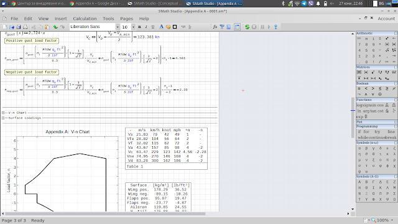The image size is (398, 224).
Task: Open the Calculation menu
Action: click(x=85, y=19)
